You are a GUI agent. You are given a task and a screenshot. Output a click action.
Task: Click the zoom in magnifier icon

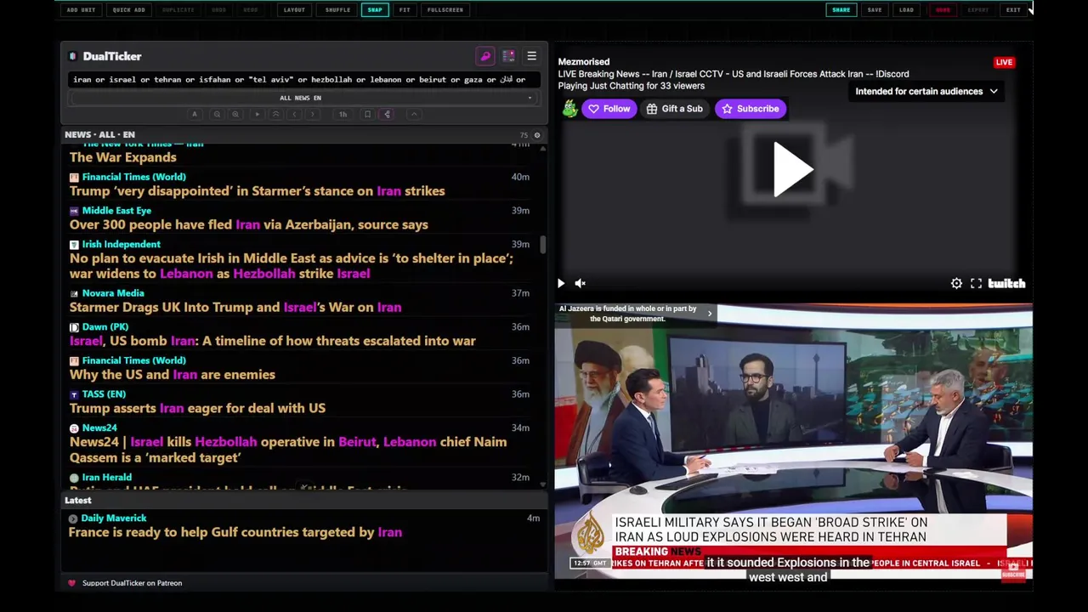[x=235, y=114]
